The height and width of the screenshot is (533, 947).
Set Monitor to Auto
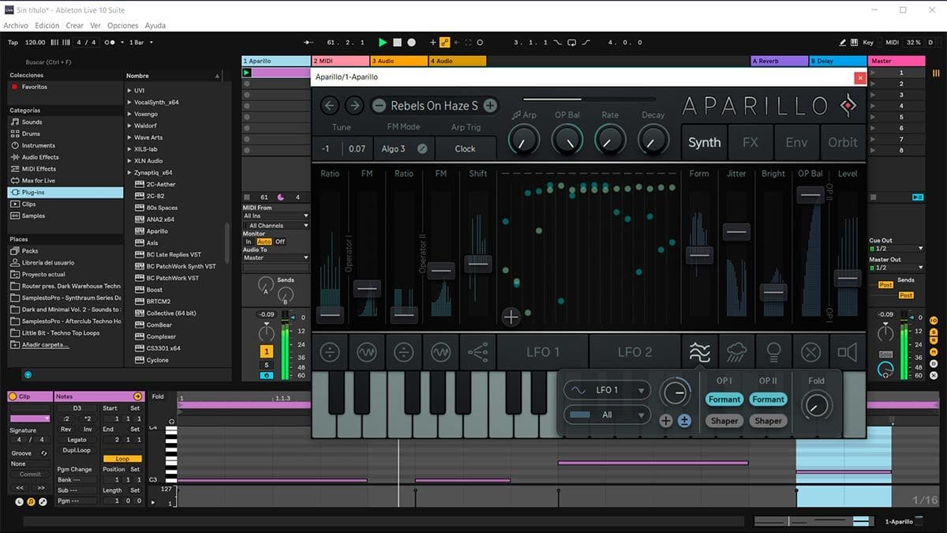click(x=264, y=242)
